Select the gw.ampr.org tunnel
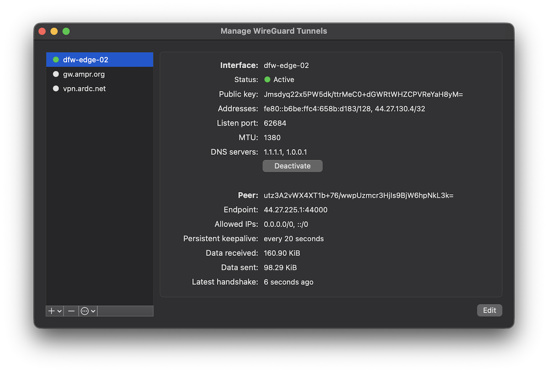 pos(84,74)
